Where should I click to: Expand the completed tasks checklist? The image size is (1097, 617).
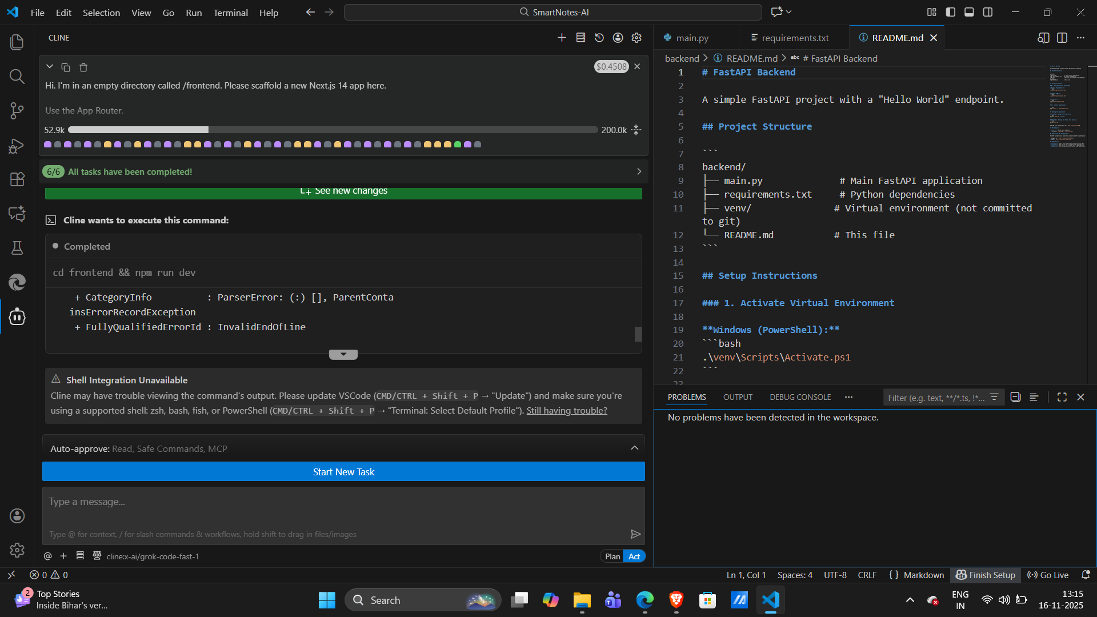point(639,171)
